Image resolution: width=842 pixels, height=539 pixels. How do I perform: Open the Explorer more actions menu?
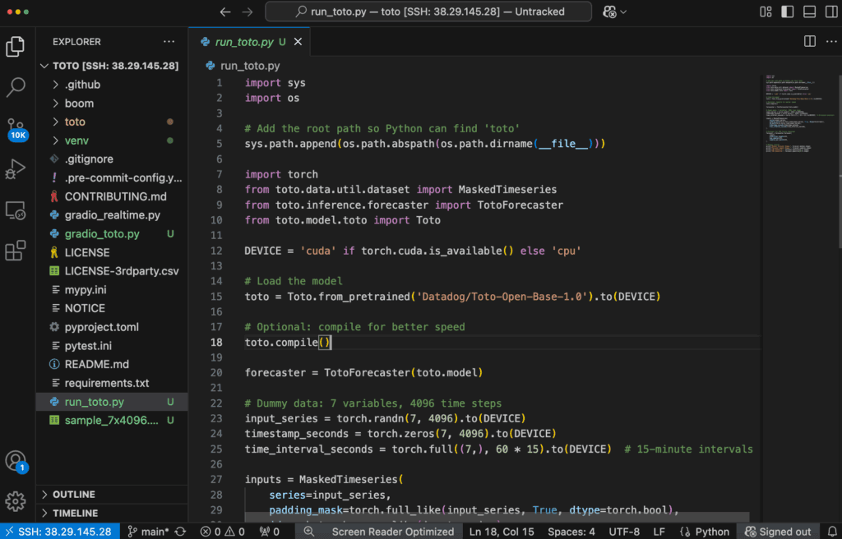[169, 42]
